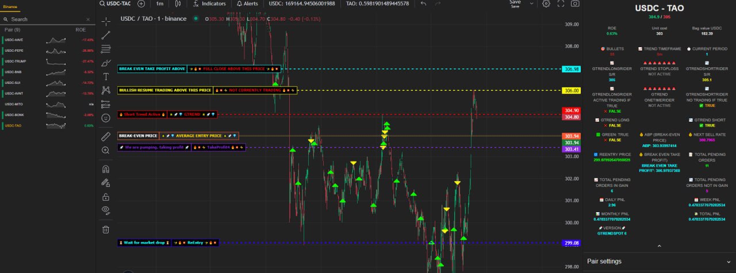Click the USDC / TAO · 1 · binance title

tap(154, 18)
